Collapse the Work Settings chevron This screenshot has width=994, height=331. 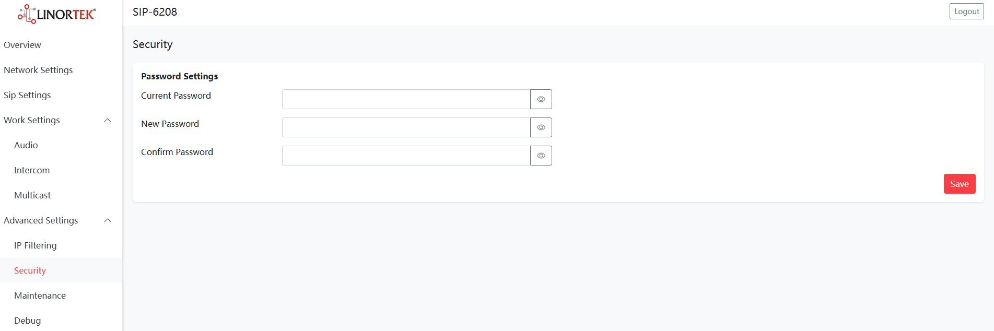(108, 120)
